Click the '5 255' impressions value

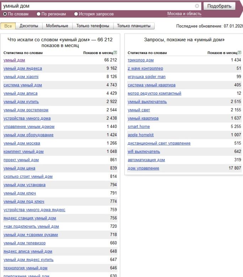[236, 127]
